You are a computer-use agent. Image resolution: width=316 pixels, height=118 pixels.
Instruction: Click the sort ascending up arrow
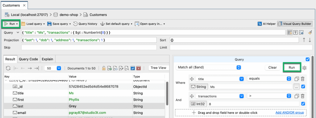(x=304, y=40)
